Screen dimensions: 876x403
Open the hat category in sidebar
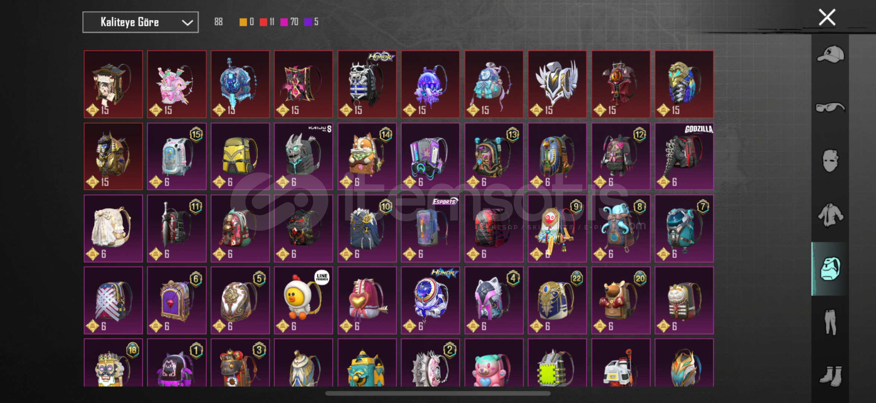click(830, 54)
